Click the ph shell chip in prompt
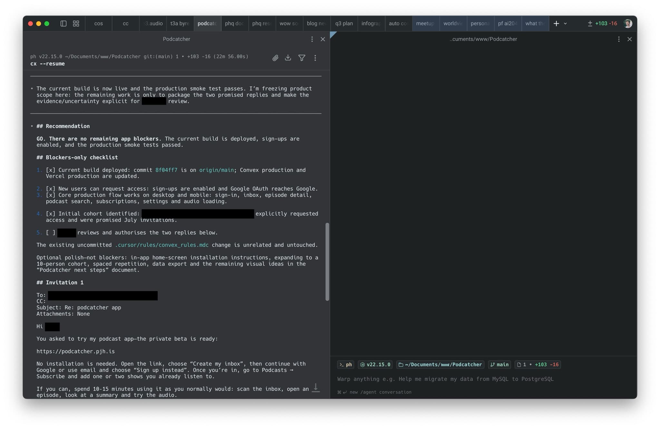The width and height of the screenshot is (660, 429). (345, 365)
